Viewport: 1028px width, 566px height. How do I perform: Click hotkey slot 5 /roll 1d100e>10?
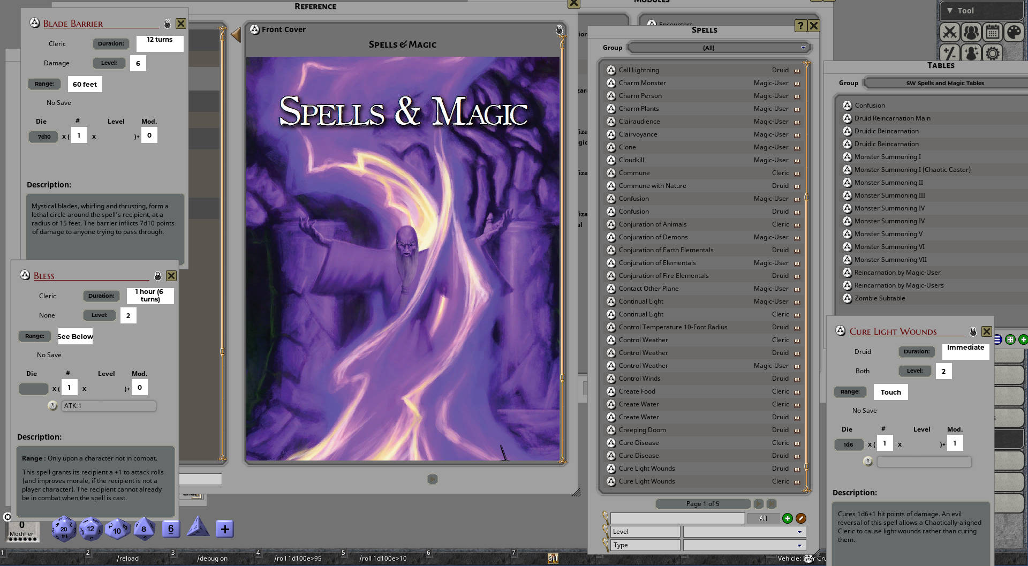383,558
